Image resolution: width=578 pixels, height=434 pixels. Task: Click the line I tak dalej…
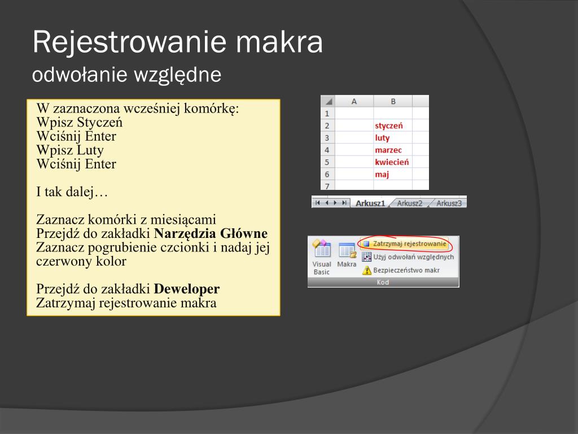click(72, 192)
